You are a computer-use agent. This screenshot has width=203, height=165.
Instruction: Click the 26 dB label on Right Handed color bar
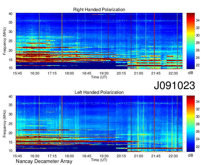click(x=198, y=50)
